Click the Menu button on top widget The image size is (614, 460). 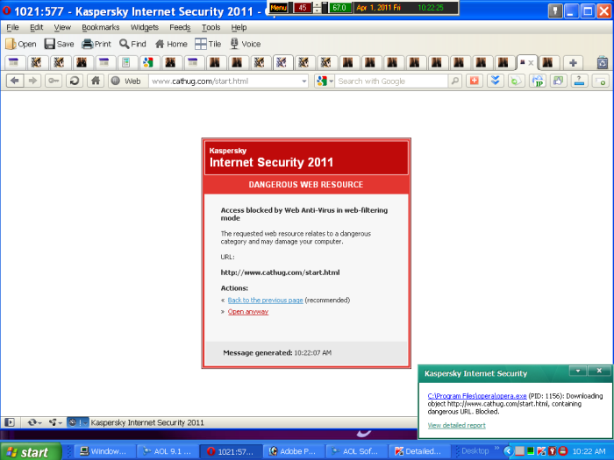pos(278,7)
